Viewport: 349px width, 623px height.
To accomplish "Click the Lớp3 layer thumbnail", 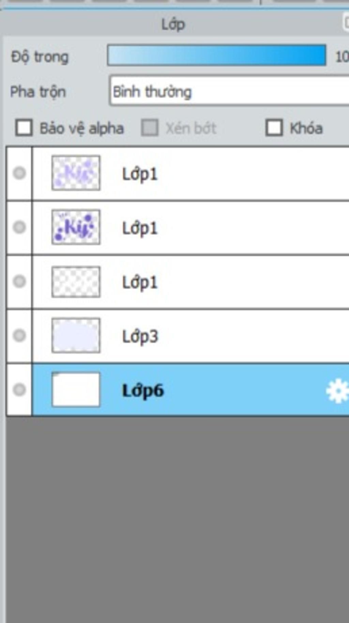I will pos(76,335).
